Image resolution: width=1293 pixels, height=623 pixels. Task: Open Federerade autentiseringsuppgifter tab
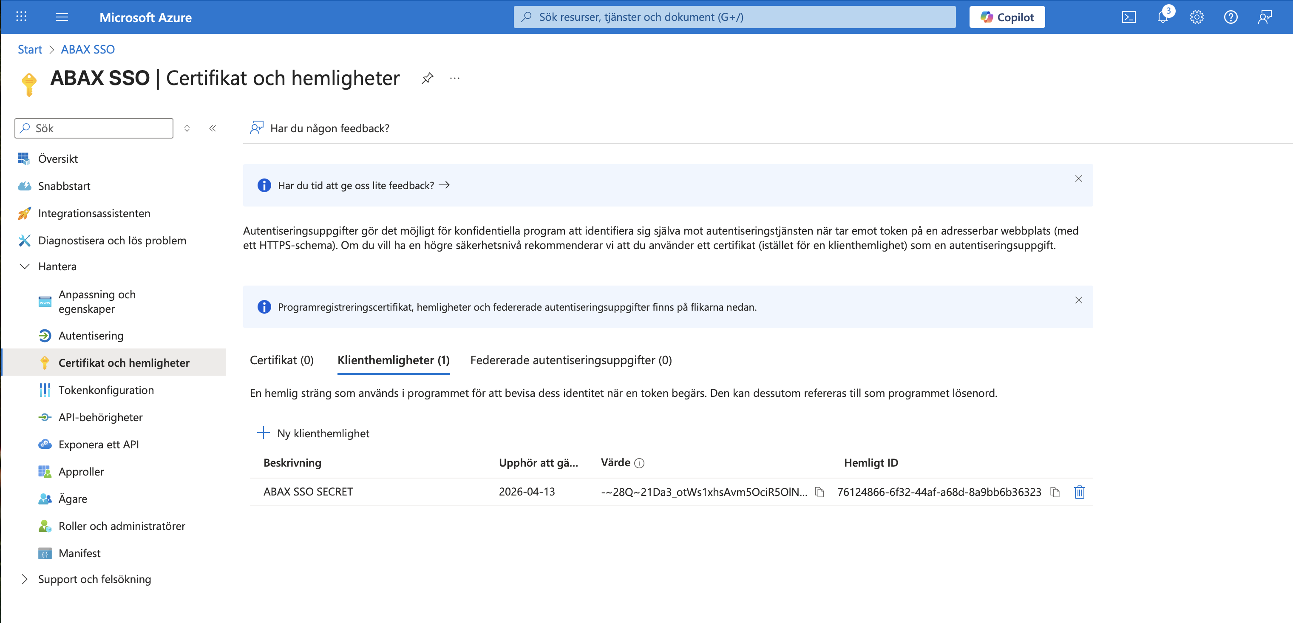[571, 360]
